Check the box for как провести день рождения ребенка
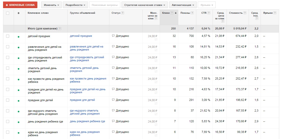Image resolution: width=283 pixels, height=139 pixels. [8, 79]
